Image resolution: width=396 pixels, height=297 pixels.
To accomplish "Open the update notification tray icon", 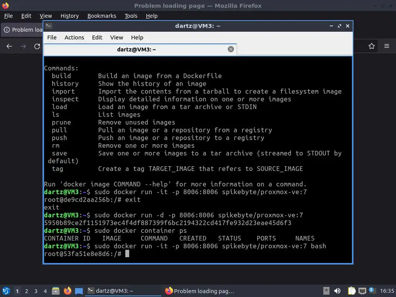I will 372,290.
